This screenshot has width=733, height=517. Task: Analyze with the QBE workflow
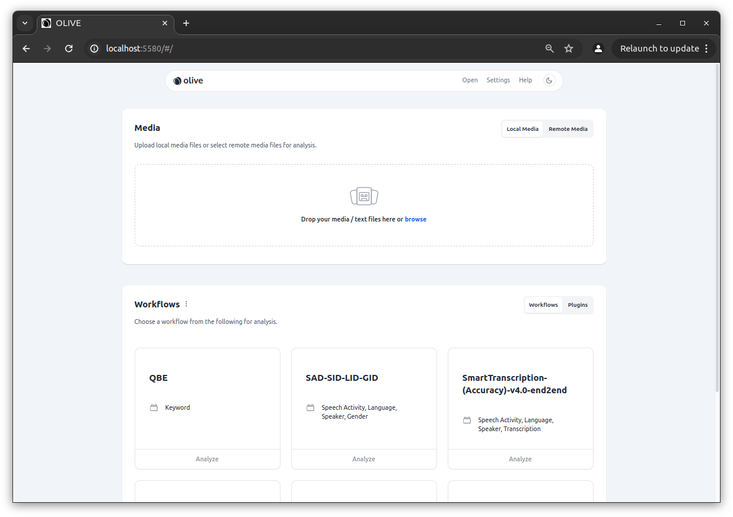pyautogui.click(x=207, y=458)
